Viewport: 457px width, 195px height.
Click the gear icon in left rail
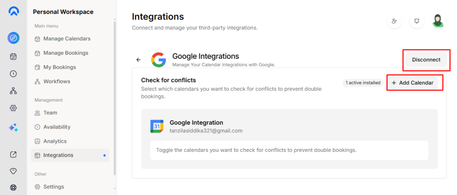point(13,108)
